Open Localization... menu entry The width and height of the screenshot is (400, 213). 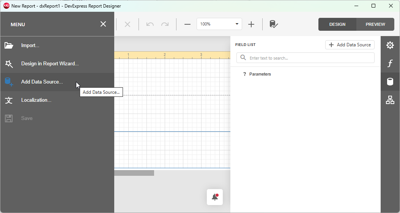(x=57, y=100)
